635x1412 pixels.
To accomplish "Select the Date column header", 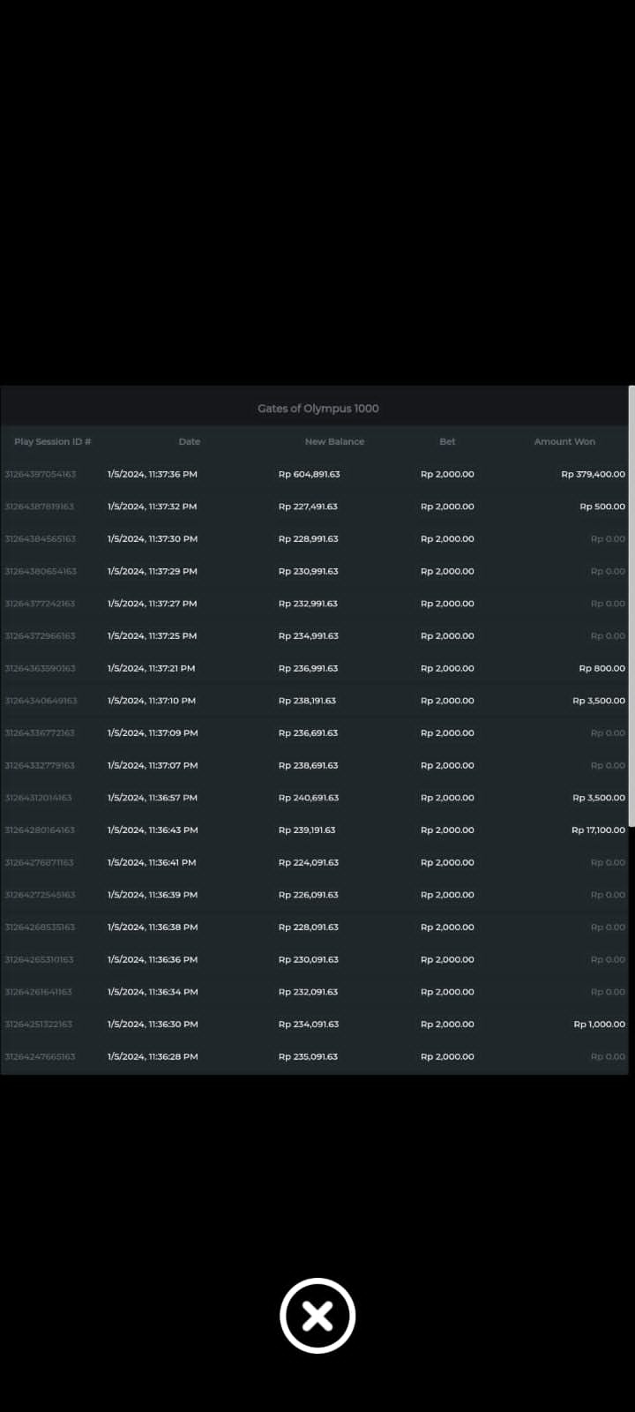I will coord(190,441).
